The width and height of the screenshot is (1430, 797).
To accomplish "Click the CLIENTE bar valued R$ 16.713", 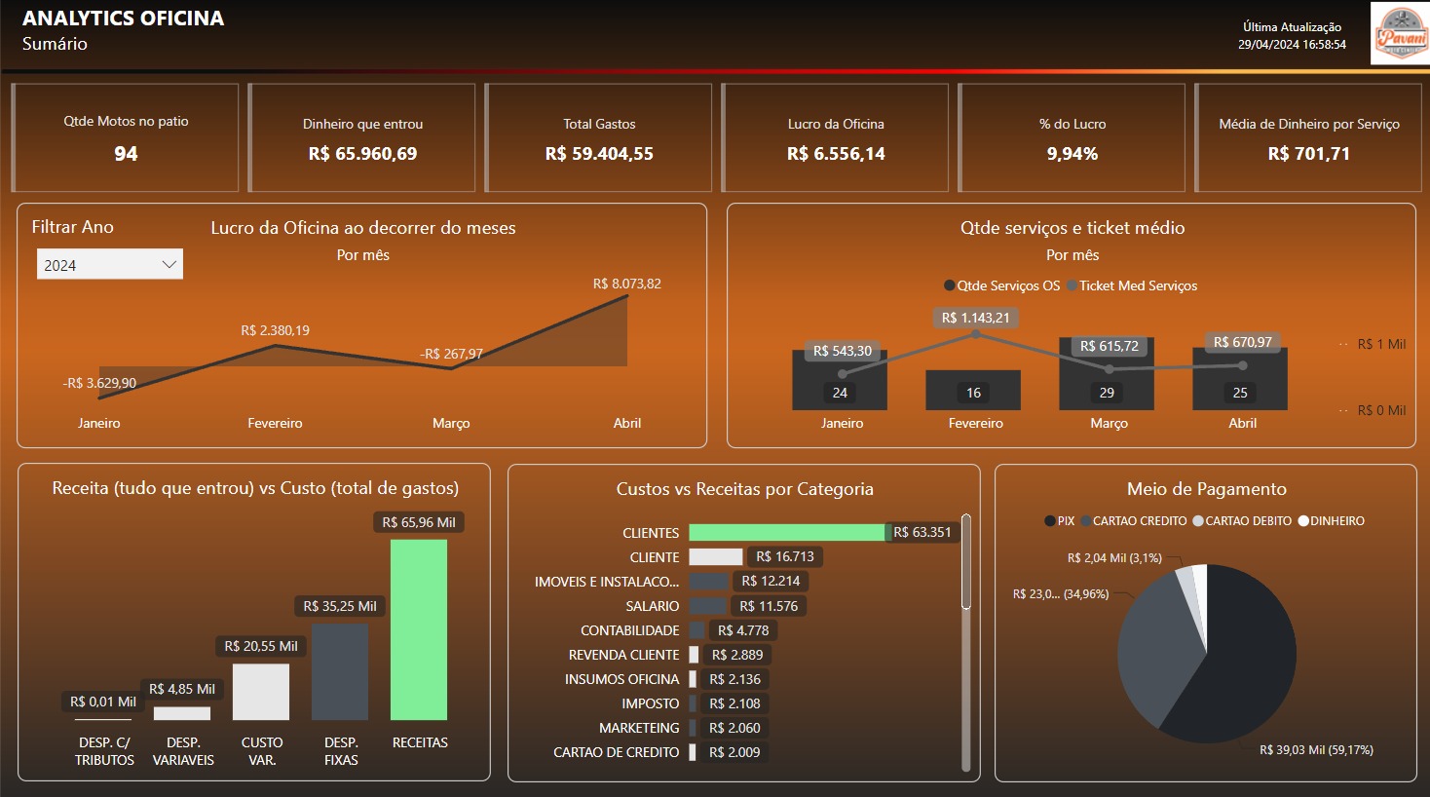I will coord(716,556).
